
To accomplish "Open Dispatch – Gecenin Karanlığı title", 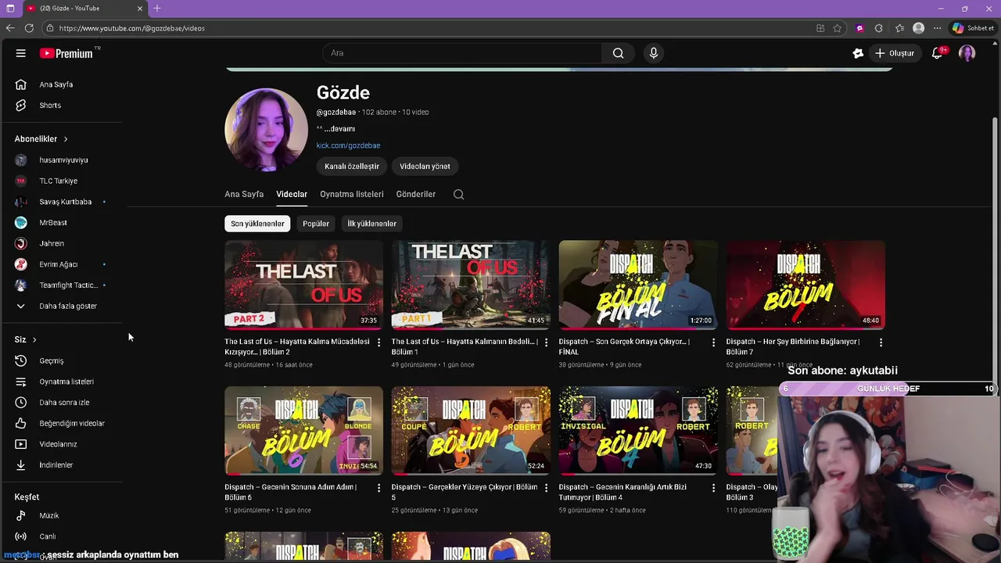I will click(622, 492).
